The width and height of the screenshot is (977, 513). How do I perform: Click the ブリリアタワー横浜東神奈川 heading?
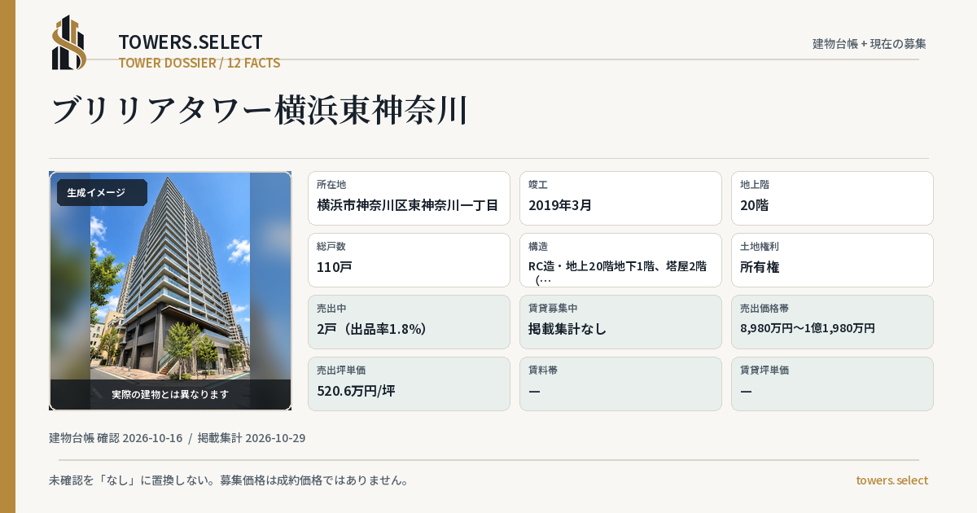260,111
